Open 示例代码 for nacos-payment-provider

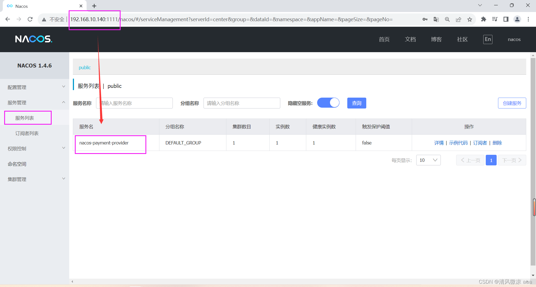coord(458,143)
